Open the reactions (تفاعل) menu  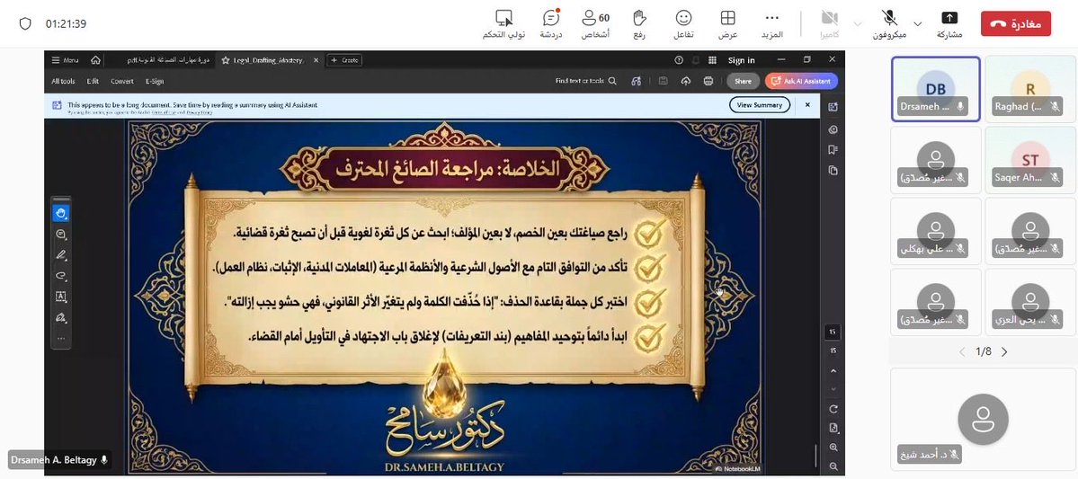pyautogui.click(x=682, y=24)
